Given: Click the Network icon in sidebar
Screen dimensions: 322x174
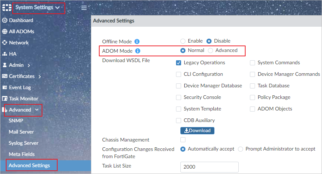Looking at the screenshot, I should click(x=4, y=43).
